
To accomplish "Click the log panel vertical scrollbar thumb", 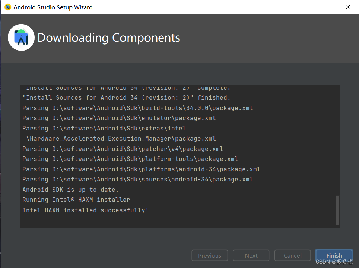I will 337,210.
